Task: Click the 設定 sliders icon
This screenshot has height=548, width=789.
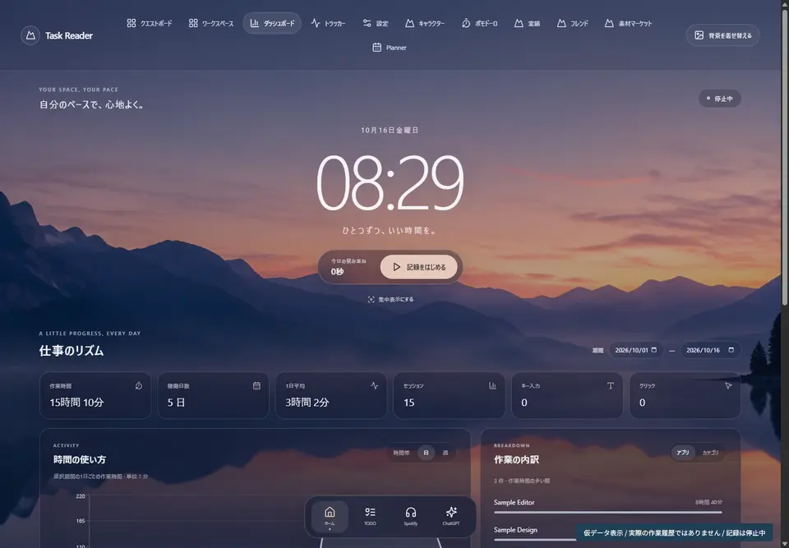Action: pos(367,23)
